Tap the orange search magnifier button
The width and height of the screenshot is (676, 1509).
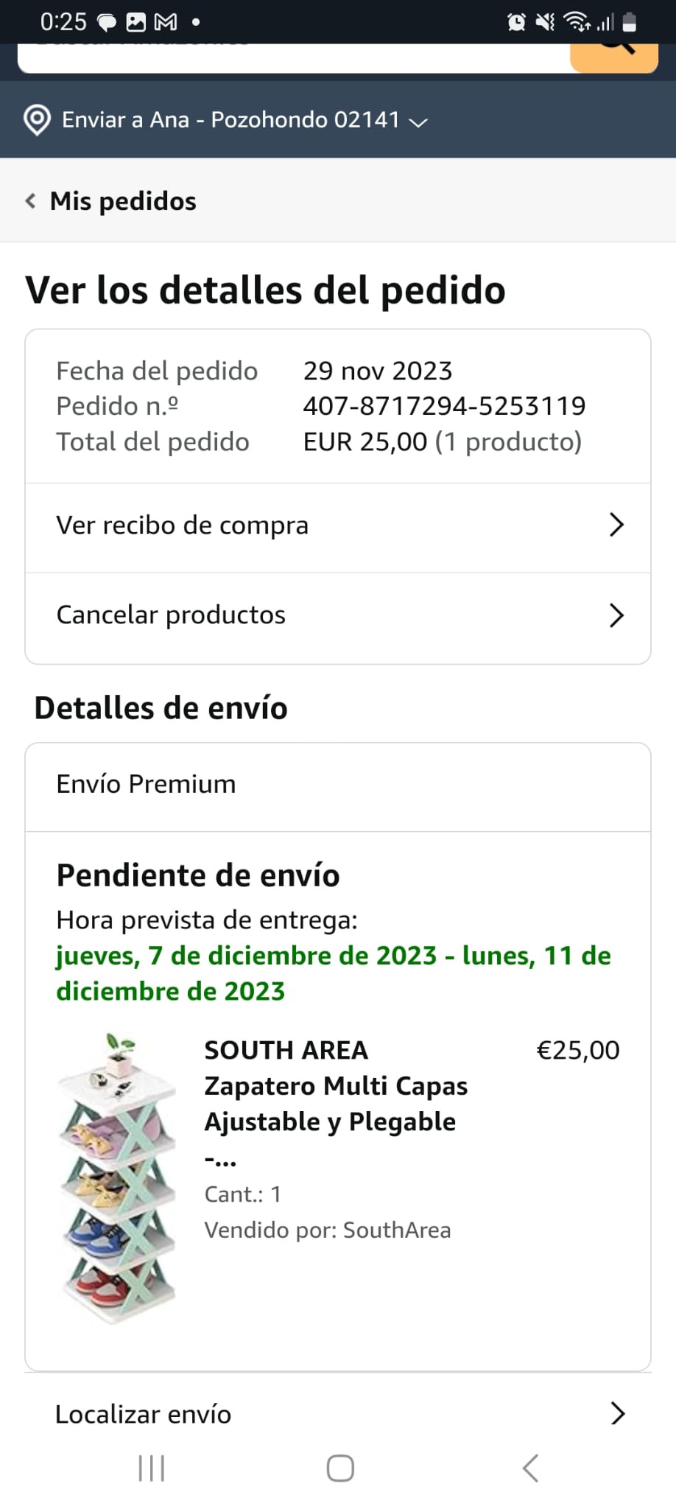[614, 57]
